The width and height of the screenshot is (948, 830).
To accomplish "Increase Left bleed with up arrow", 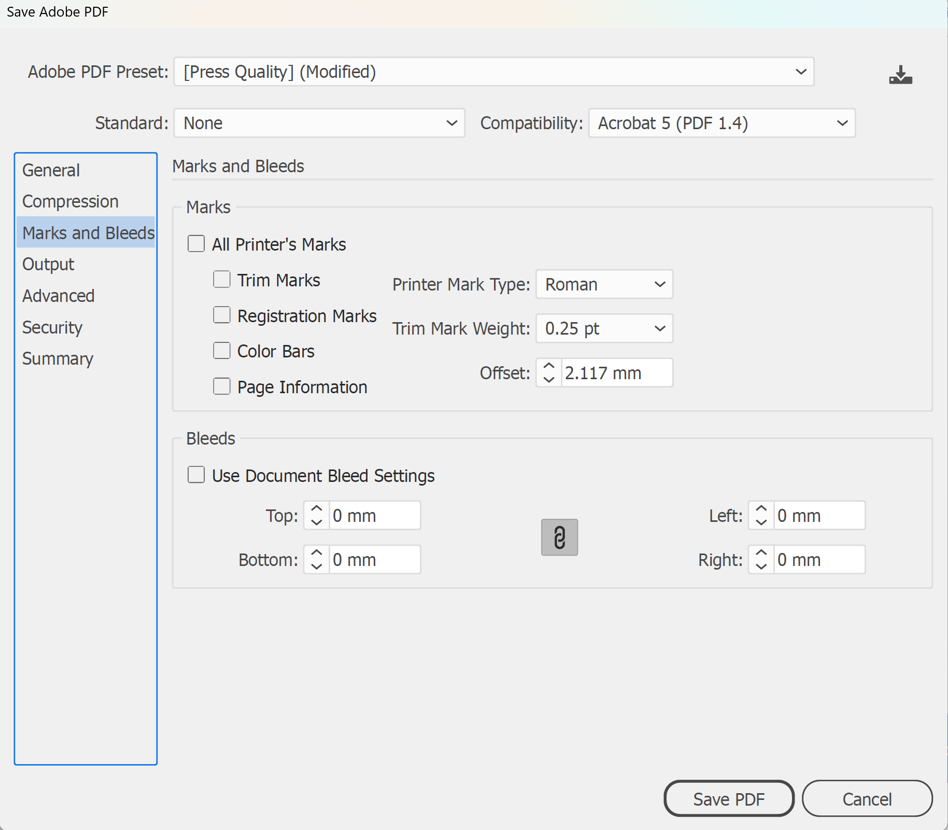I will coord(761,509).
